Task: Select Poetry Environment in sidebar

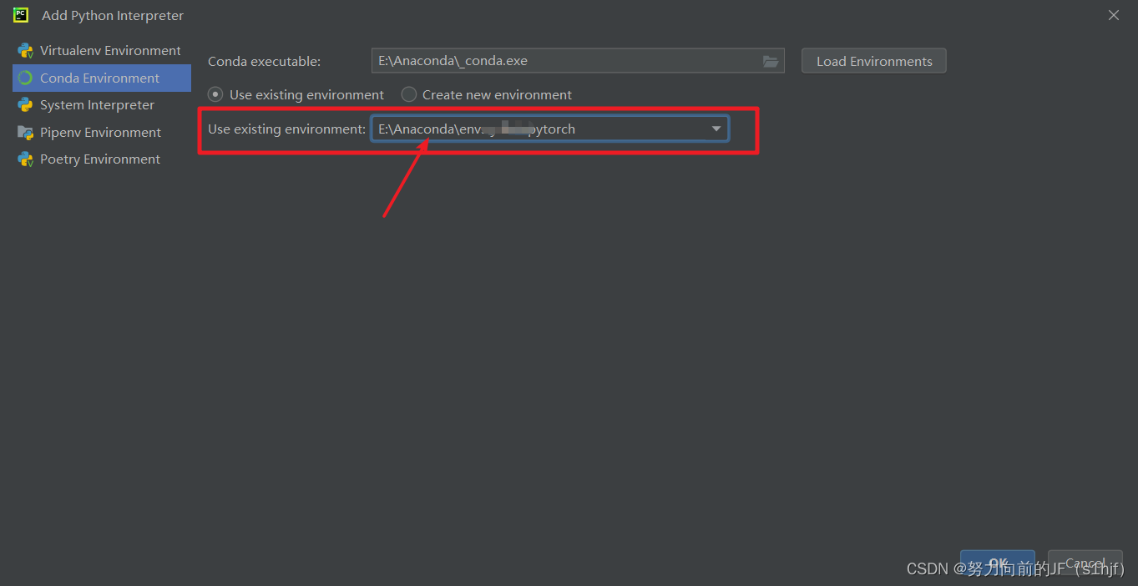Action: point(102,159)
